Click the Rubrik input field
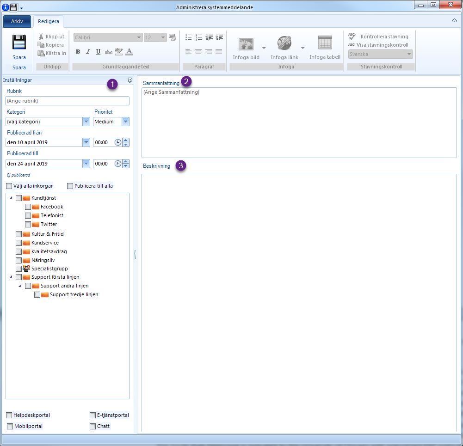 (68, 101)
